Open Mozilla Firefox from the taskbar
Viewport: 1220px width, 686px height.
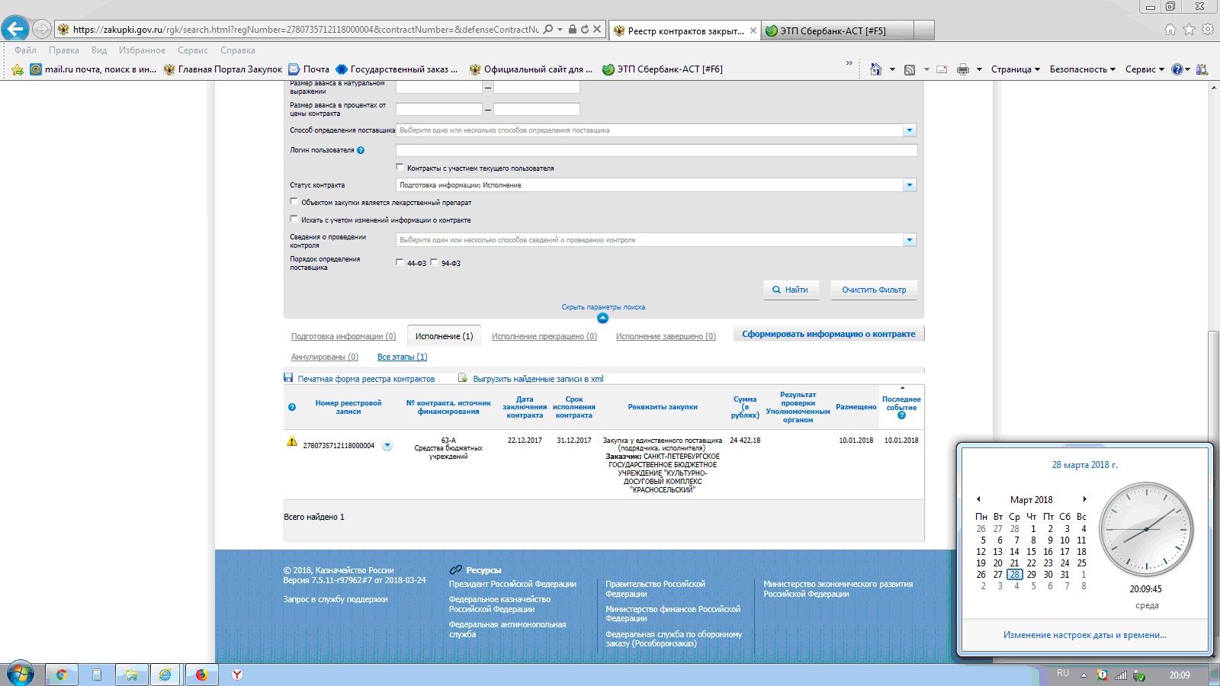point(201,675)
